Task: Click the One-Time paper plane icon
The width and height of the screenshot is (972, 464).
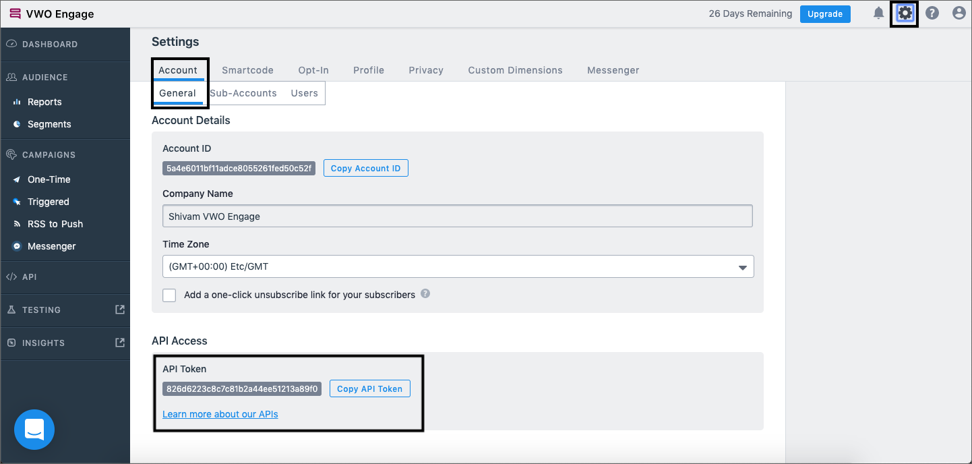Action: click(17, 179)
